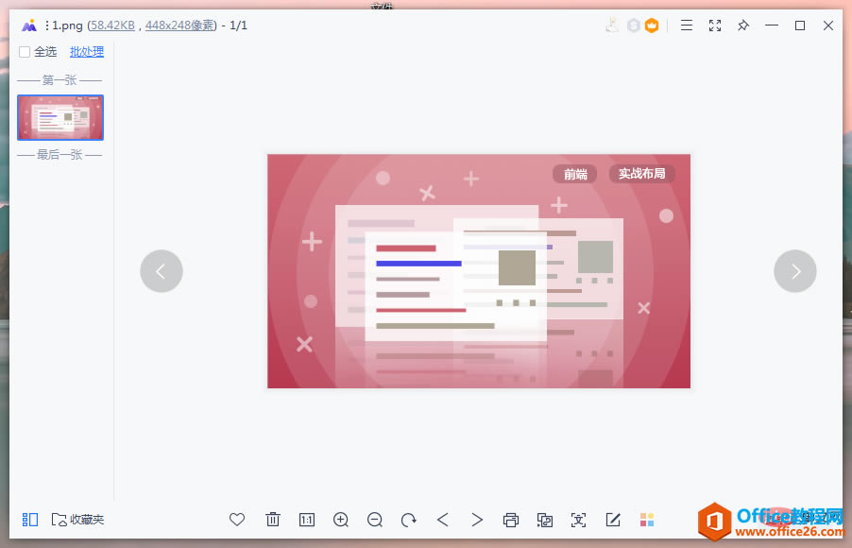Click the large right circular arrow

click(795, 271)
